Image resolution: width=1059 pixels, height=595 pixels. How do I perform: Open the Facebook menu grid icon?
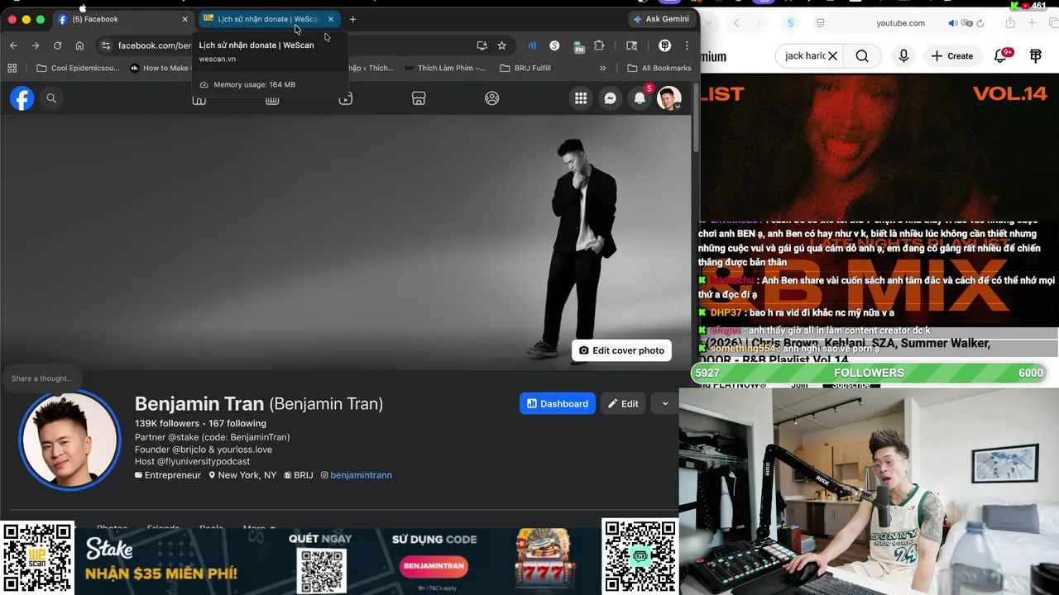pyautogui.click(x=581, y=98)
